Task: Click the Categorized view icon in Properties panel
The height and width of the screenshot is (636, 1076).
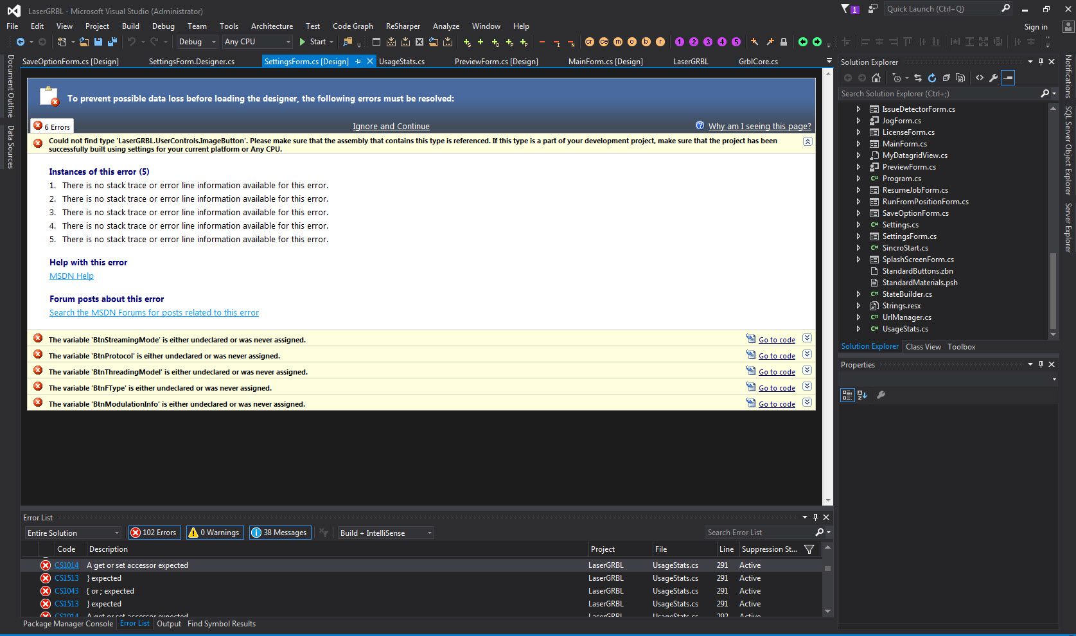Action: pos(847,395)
